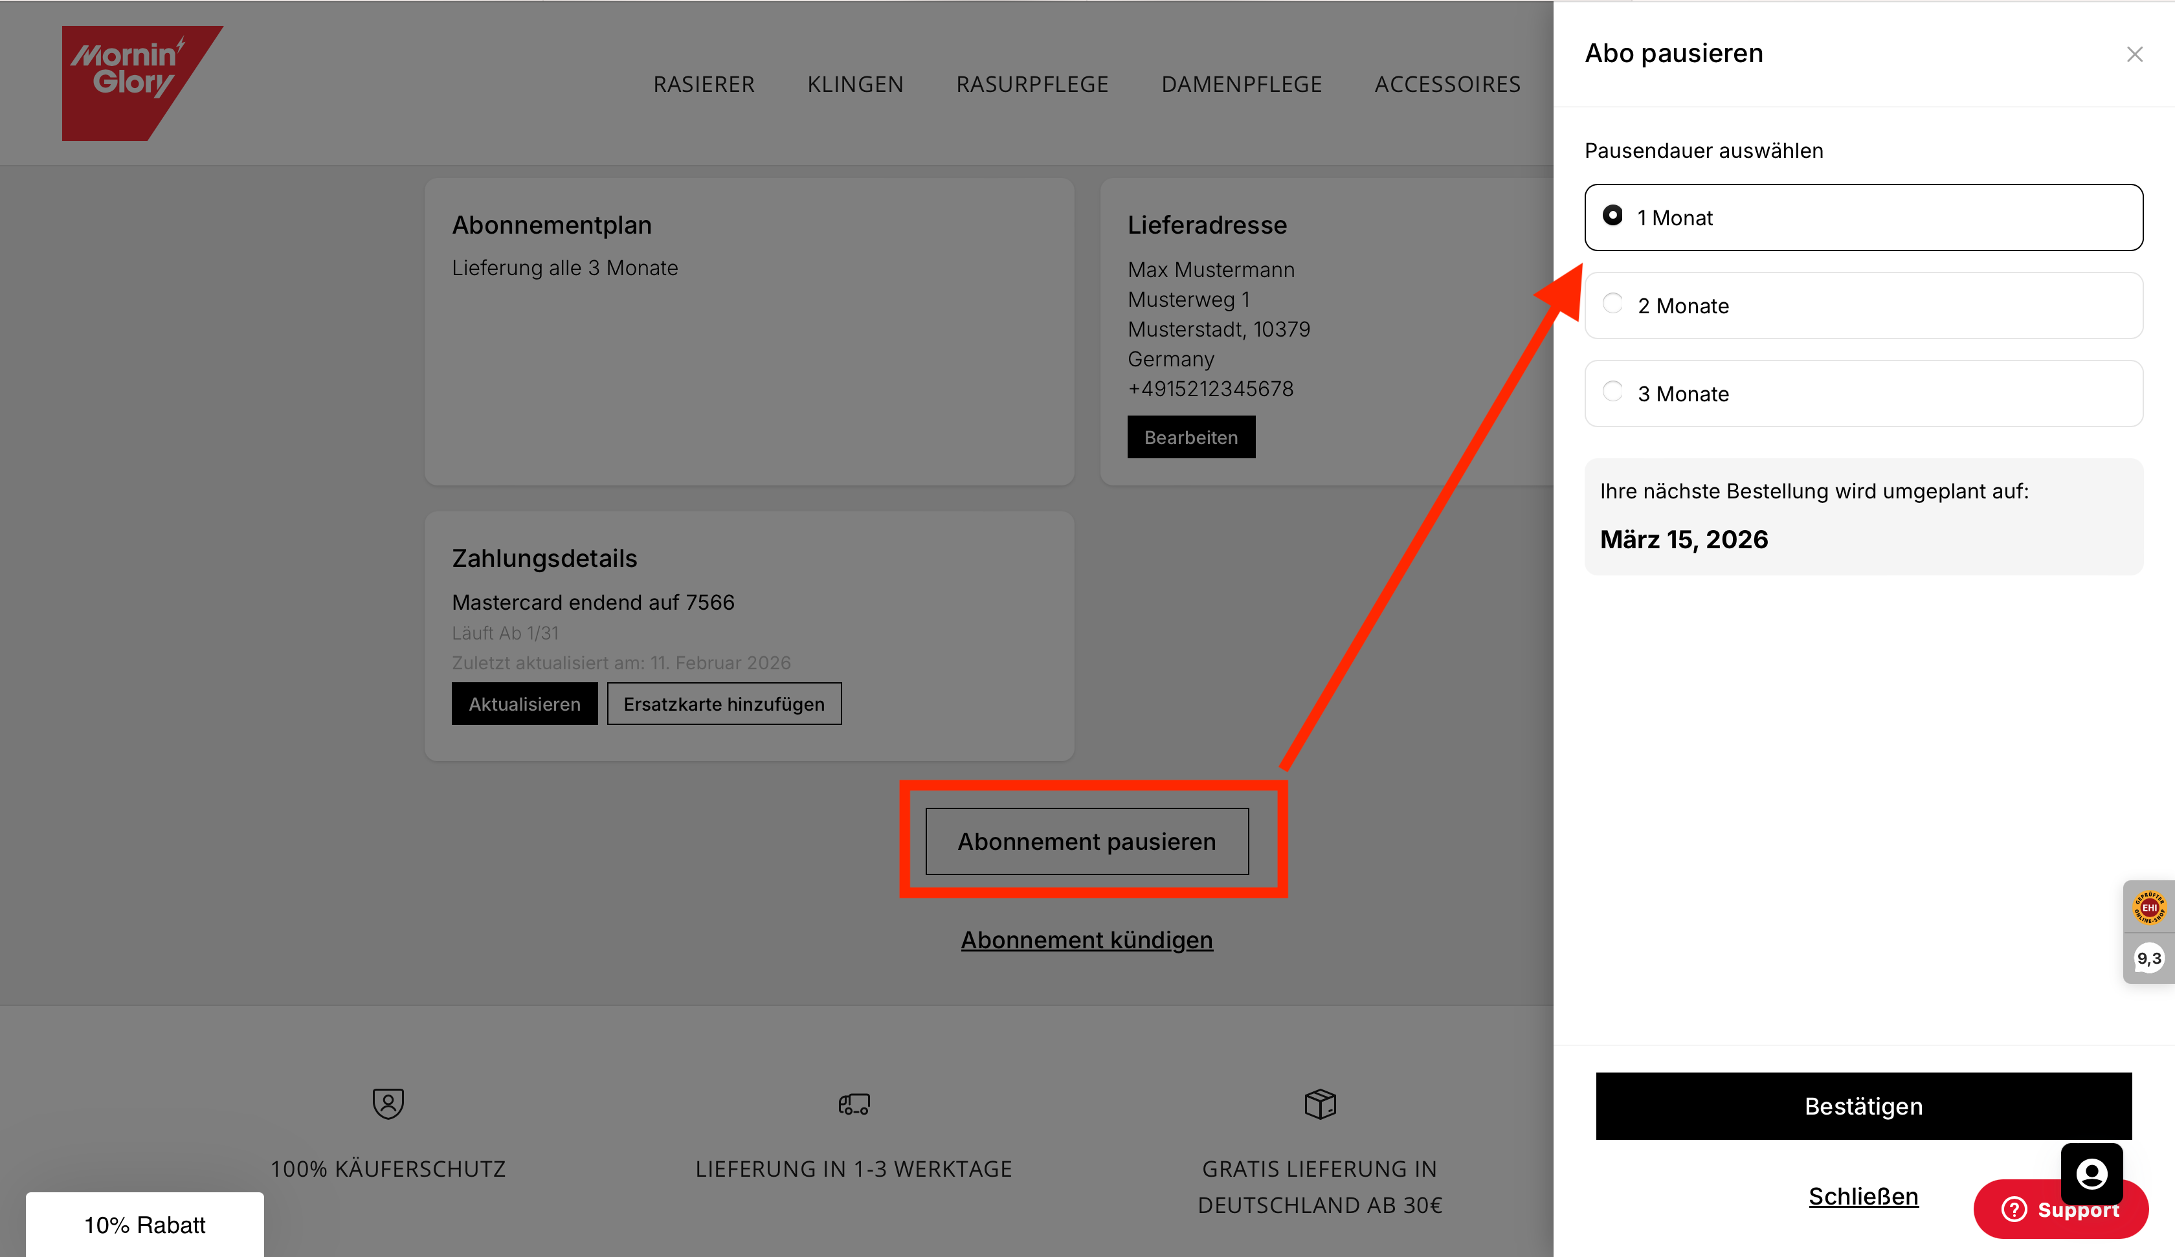
Task: Open the EHI certified shop badge
Action: pyautogui.click(x=2148, y=907)
